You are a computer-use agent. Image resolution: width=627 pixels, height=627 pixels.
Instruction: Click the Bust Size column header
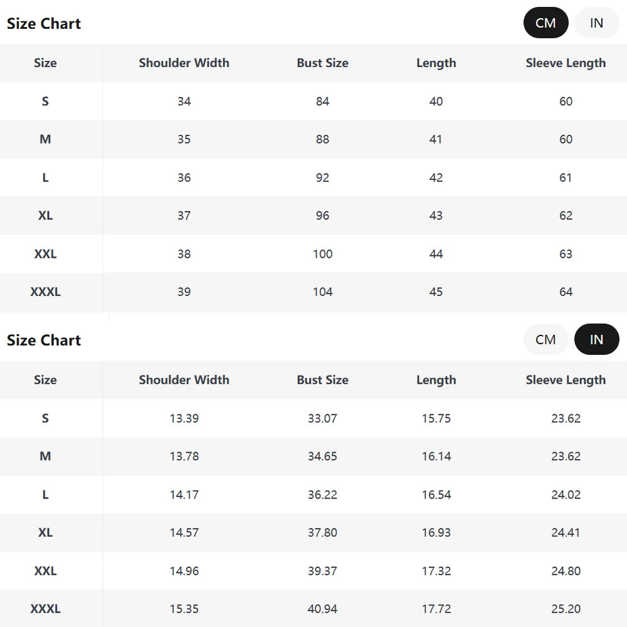322,63
